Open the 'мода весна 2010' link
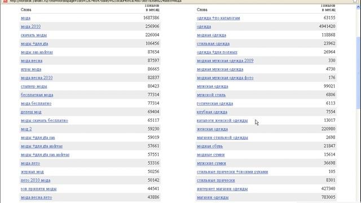The image size is (361, 203). [37, 78]
